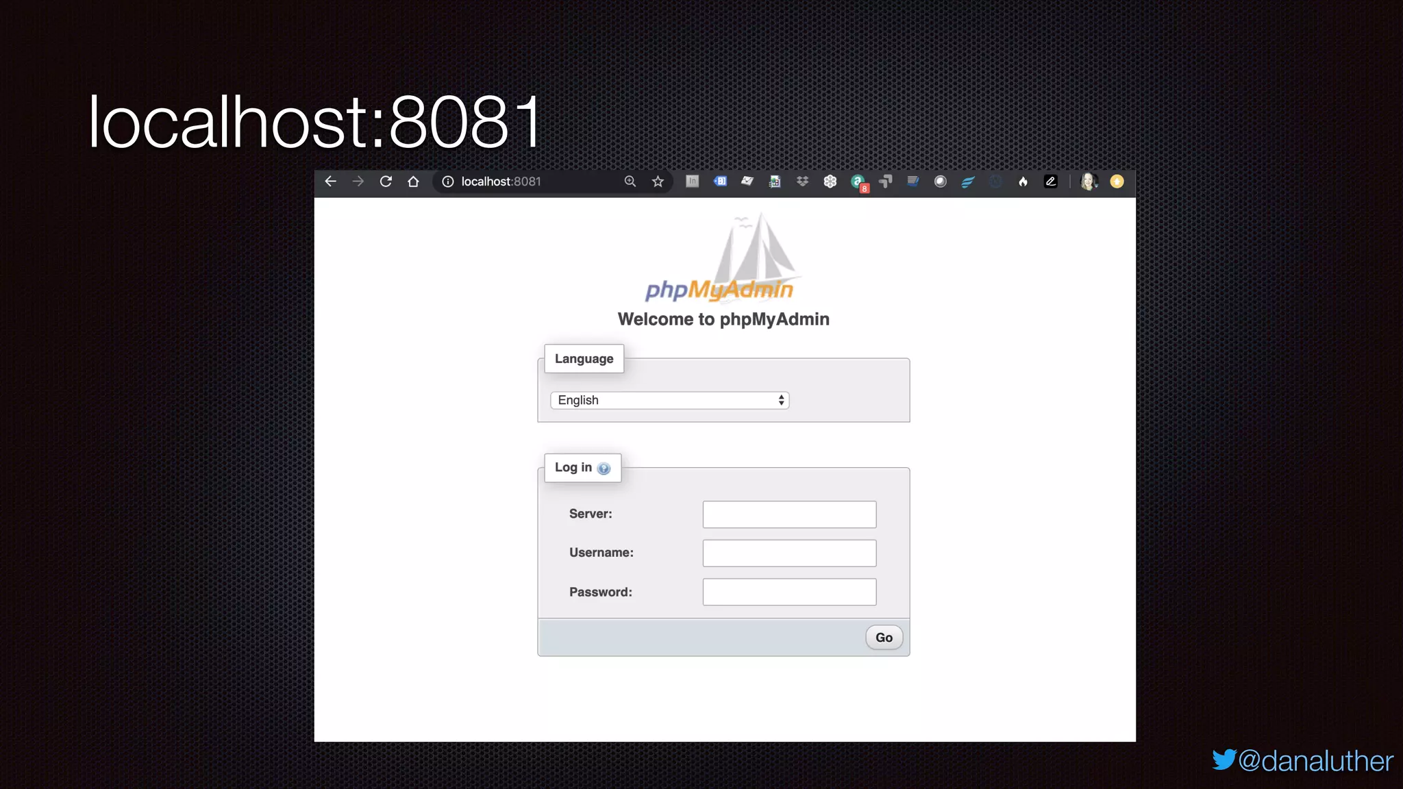Image resolution: width=1403 pixels, height=789 pixels.
Task: Click the yellow update arrow icon
Action: (x=1117, y=181)
